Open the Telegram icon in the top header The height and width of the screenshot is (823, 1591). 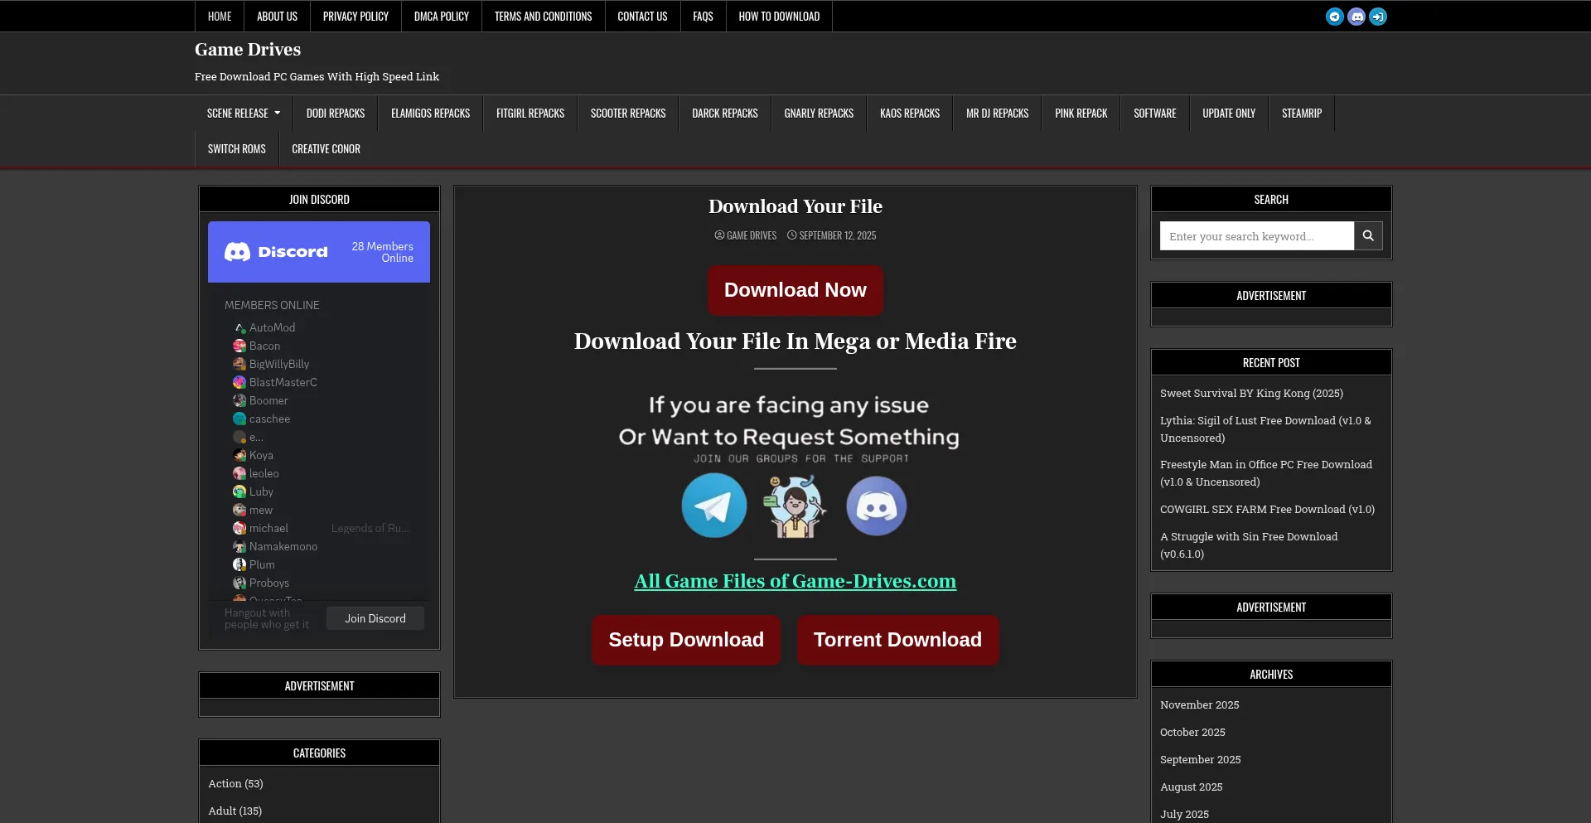[1334, 17]
